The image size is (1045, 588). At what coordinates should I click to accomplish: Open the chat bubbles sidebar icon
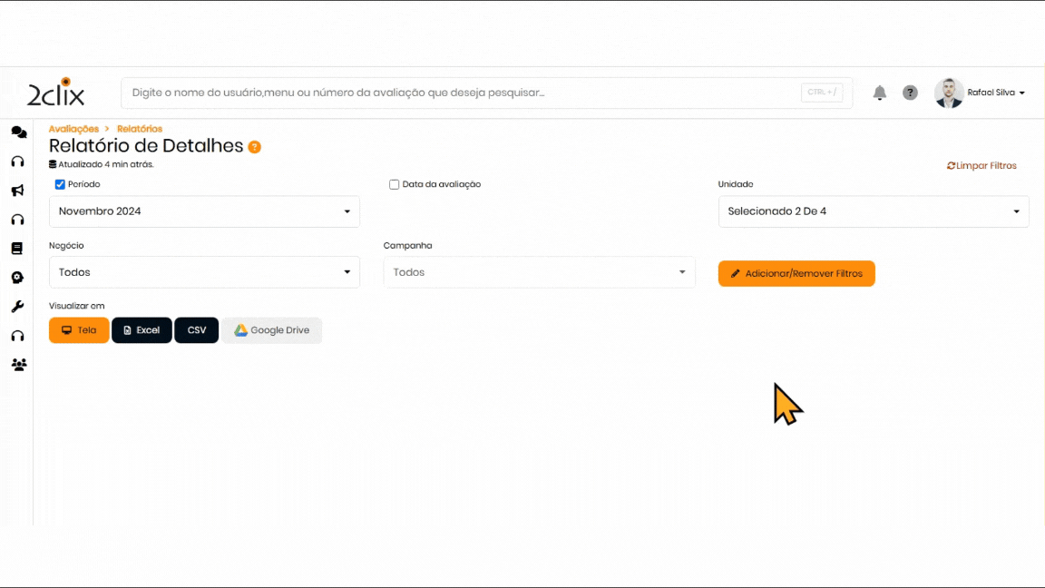tap(18, 132)
